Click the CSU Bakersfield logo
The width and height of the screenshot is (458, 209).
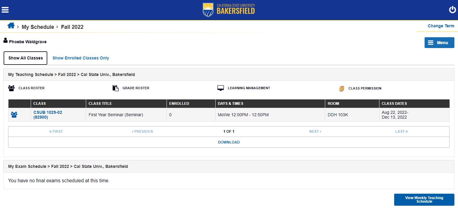click(x=229, y=10)
